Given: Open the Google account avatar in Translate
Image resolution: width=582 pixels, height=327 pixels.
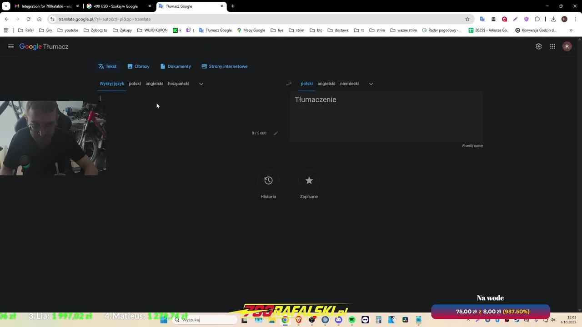Looking at the screenshot, I should 567,46.
